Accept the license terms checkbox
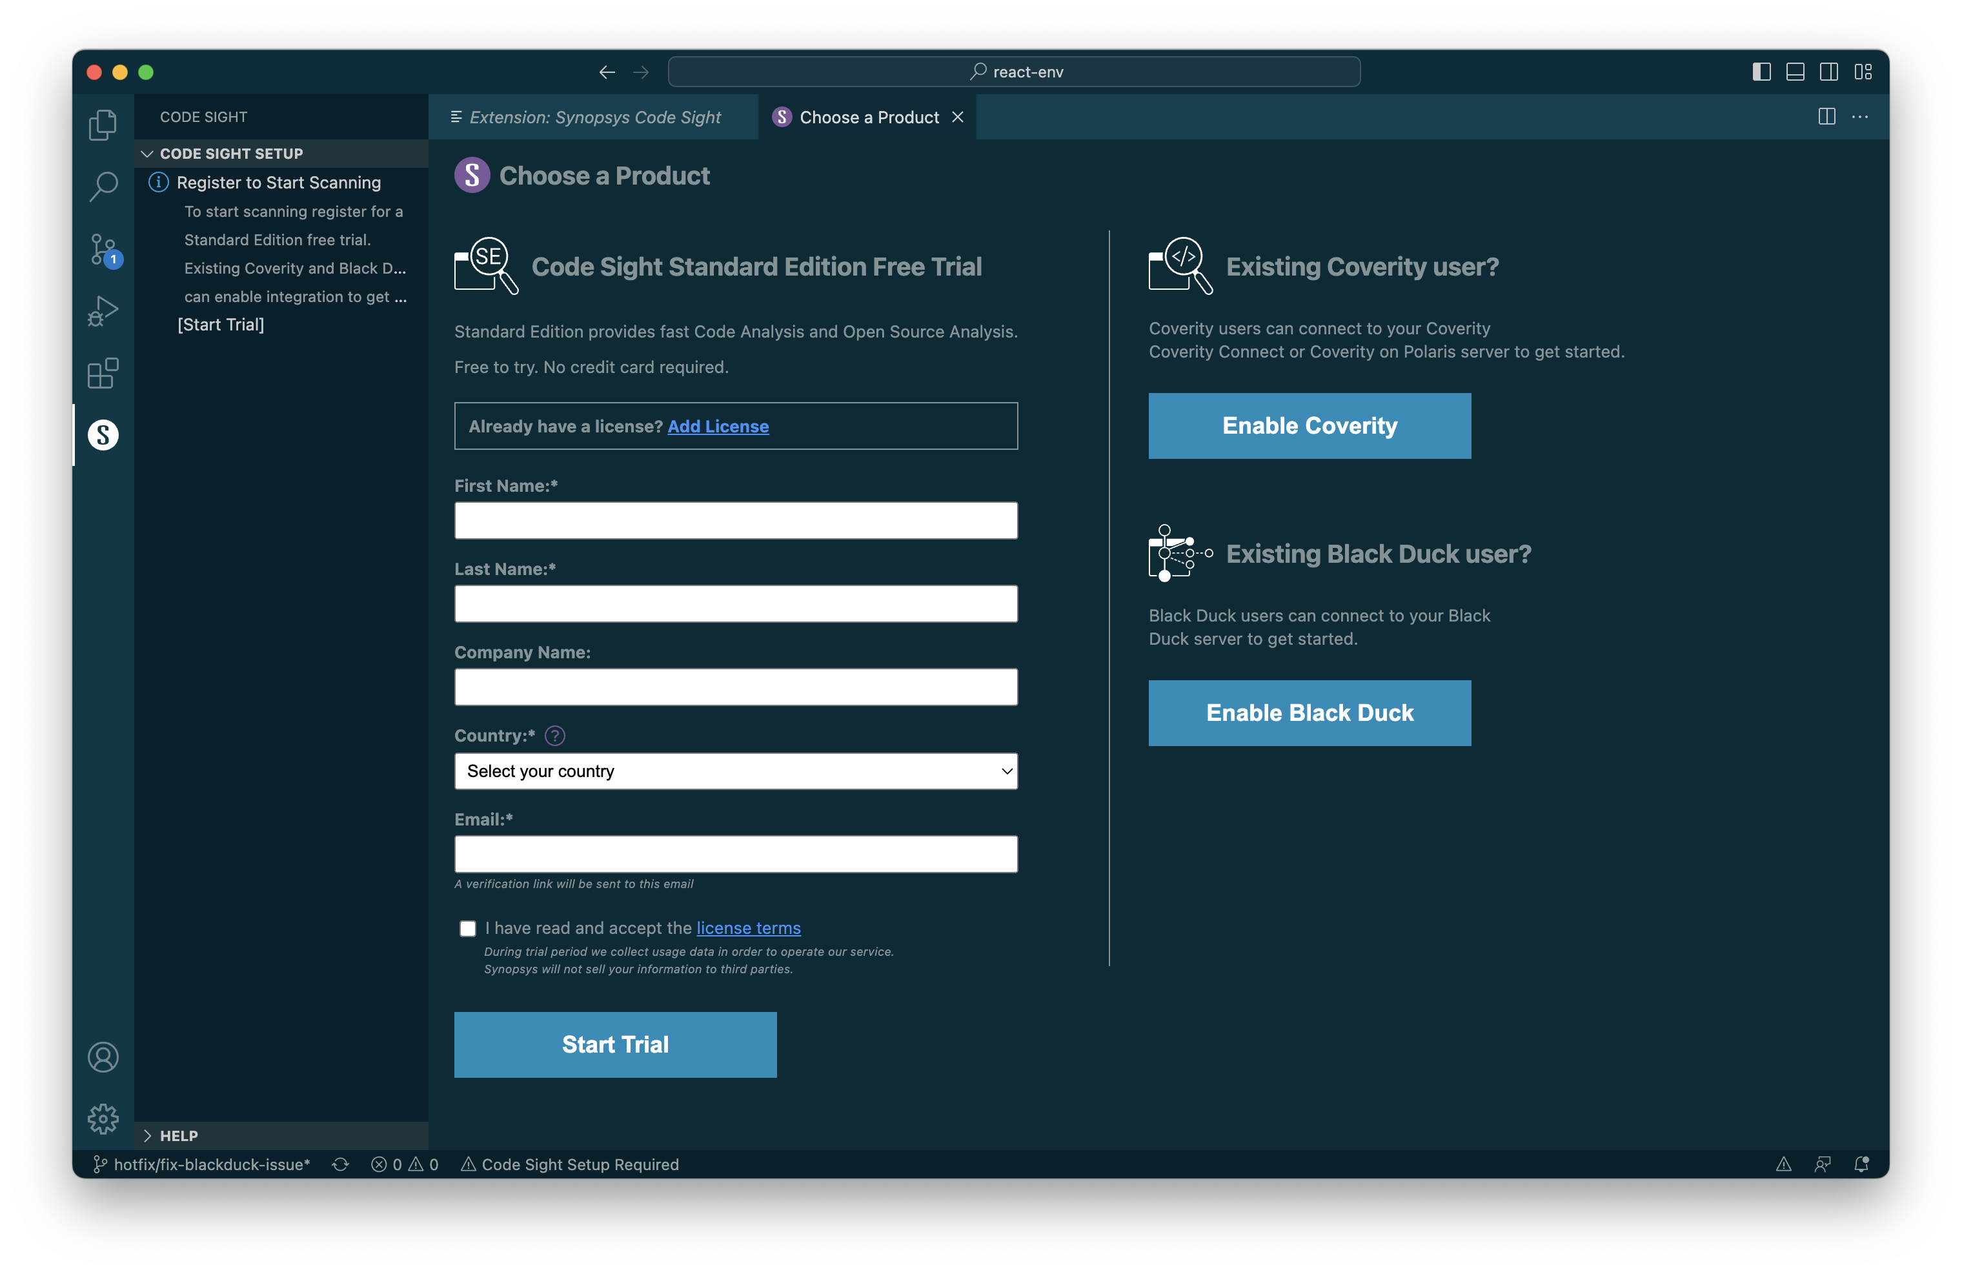This screenshot has width=1962, height=1274. click(467, 927)
